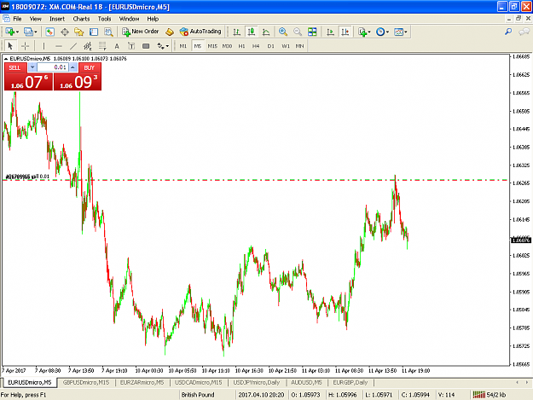Switch to M1 timeframe
Image resolution: width=533 pixels, height=400 pixels.
tap(182, 46)
